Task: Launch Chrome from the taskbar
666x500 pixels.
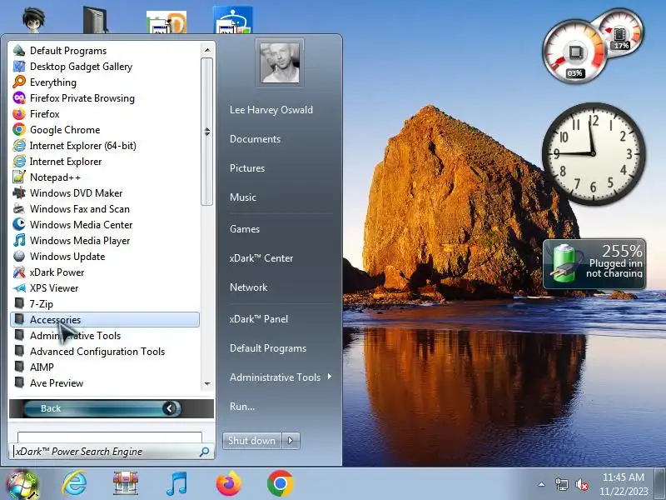Action: pyautogui.click(x=280, y=483)
